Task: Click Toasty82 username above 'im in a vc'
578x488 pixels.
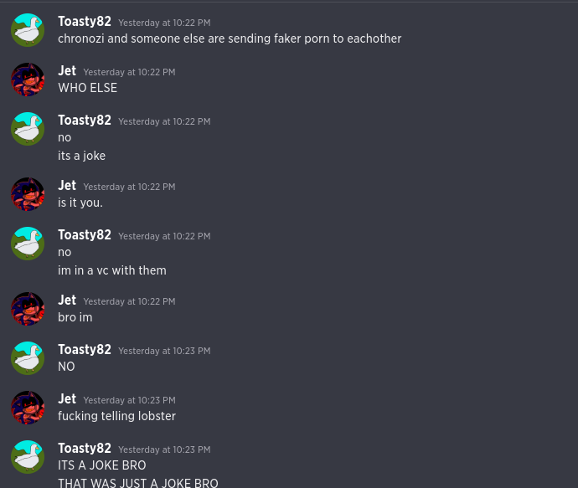Action: tap(85, 235)
